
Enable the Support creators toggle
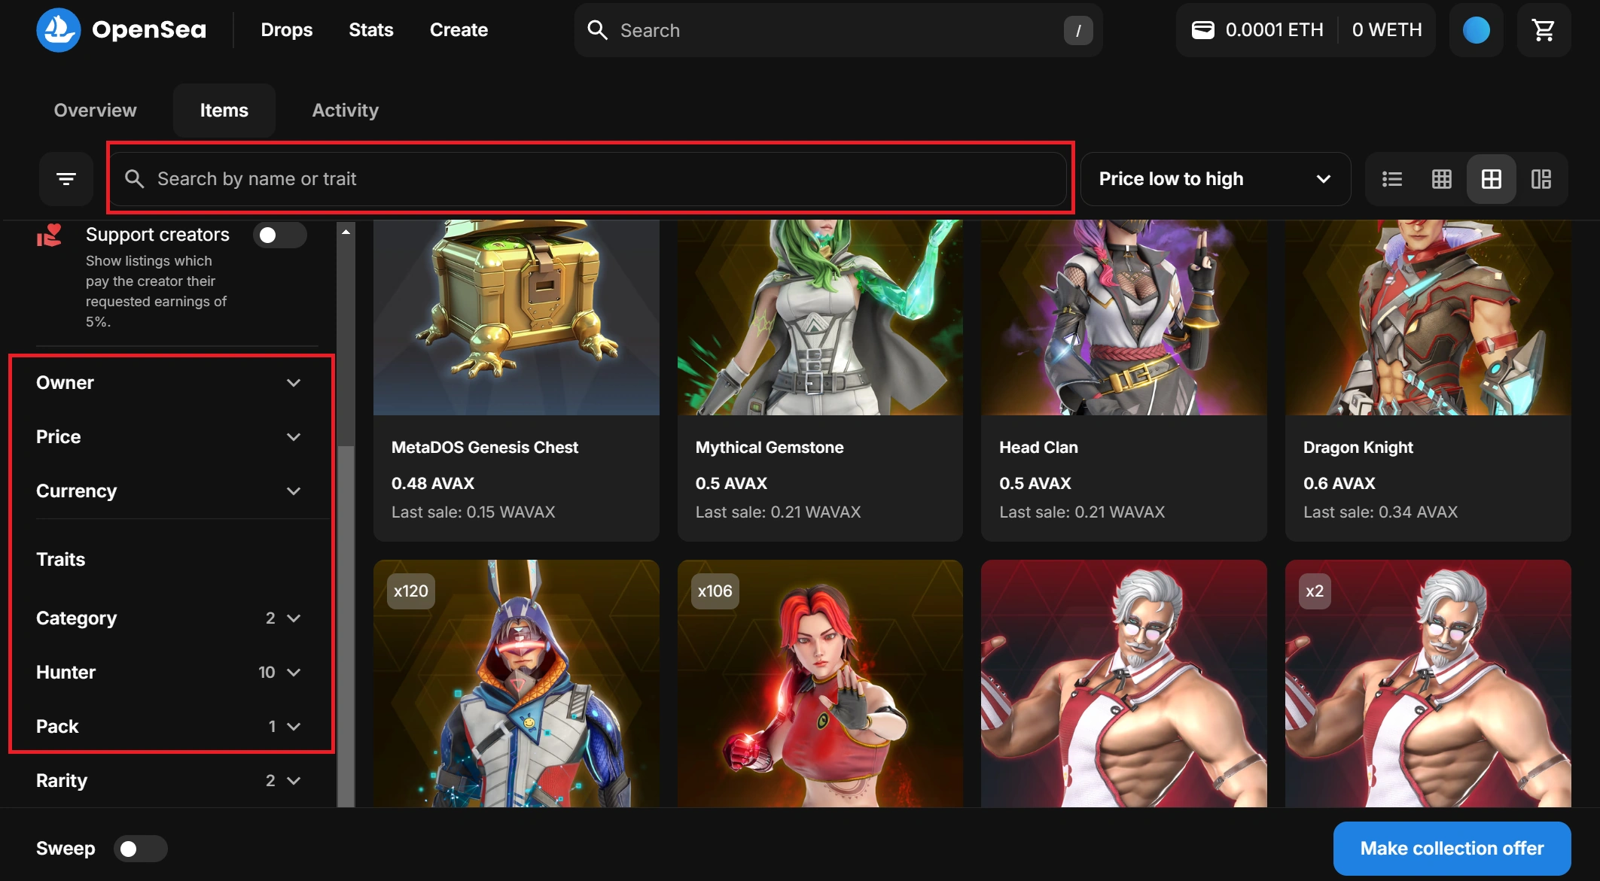(x=279, y=235)
